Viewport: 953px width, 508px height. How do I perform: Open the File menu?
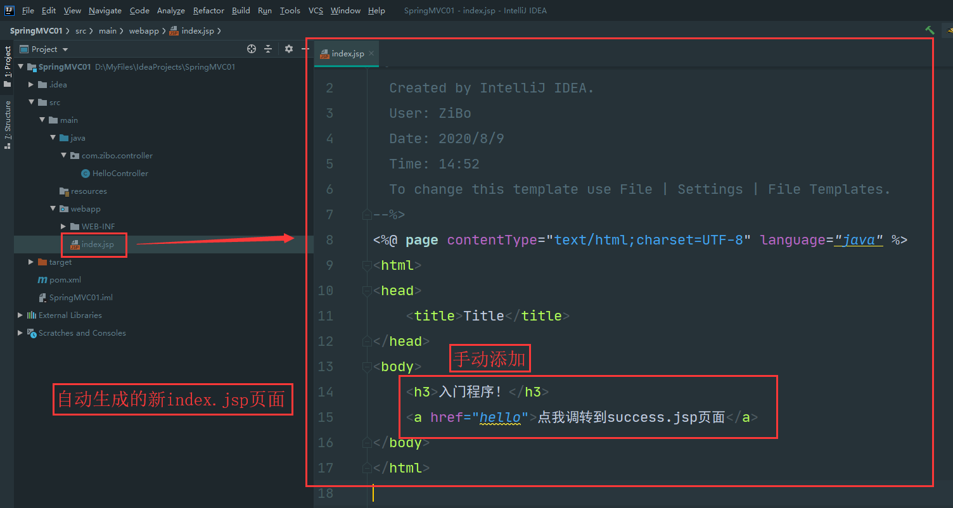[28, 11]
